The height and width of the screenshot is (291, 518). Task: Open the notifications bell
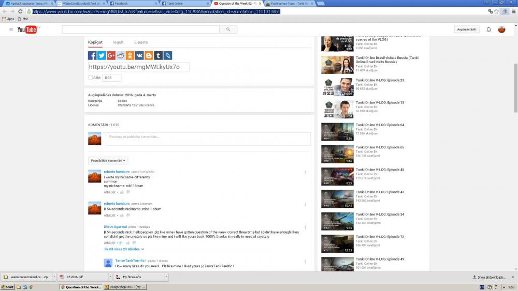[x=488, y=29]
